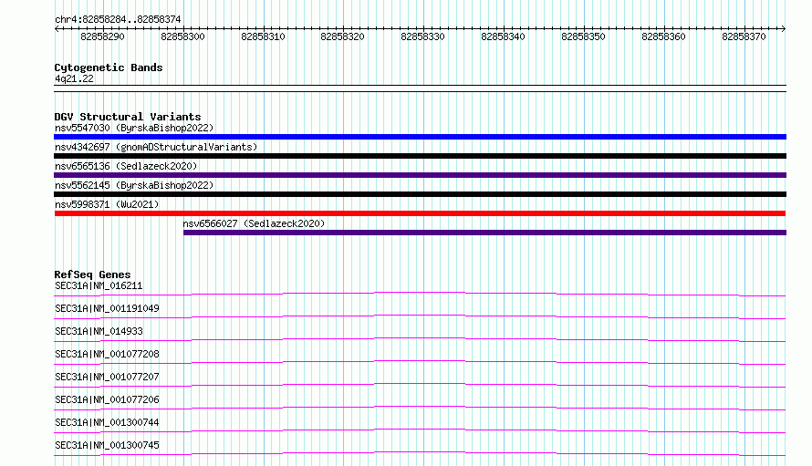The height and width of the screenshot is (466, 812).
Task: Click the chr4:82858284..82858374 region label
Action: (x=118, y=19)
